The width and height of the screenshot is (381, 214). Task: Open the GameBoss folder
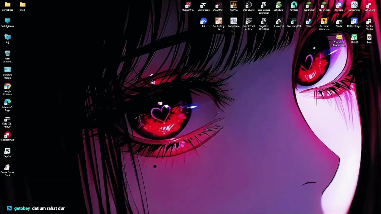click(7, 6)
